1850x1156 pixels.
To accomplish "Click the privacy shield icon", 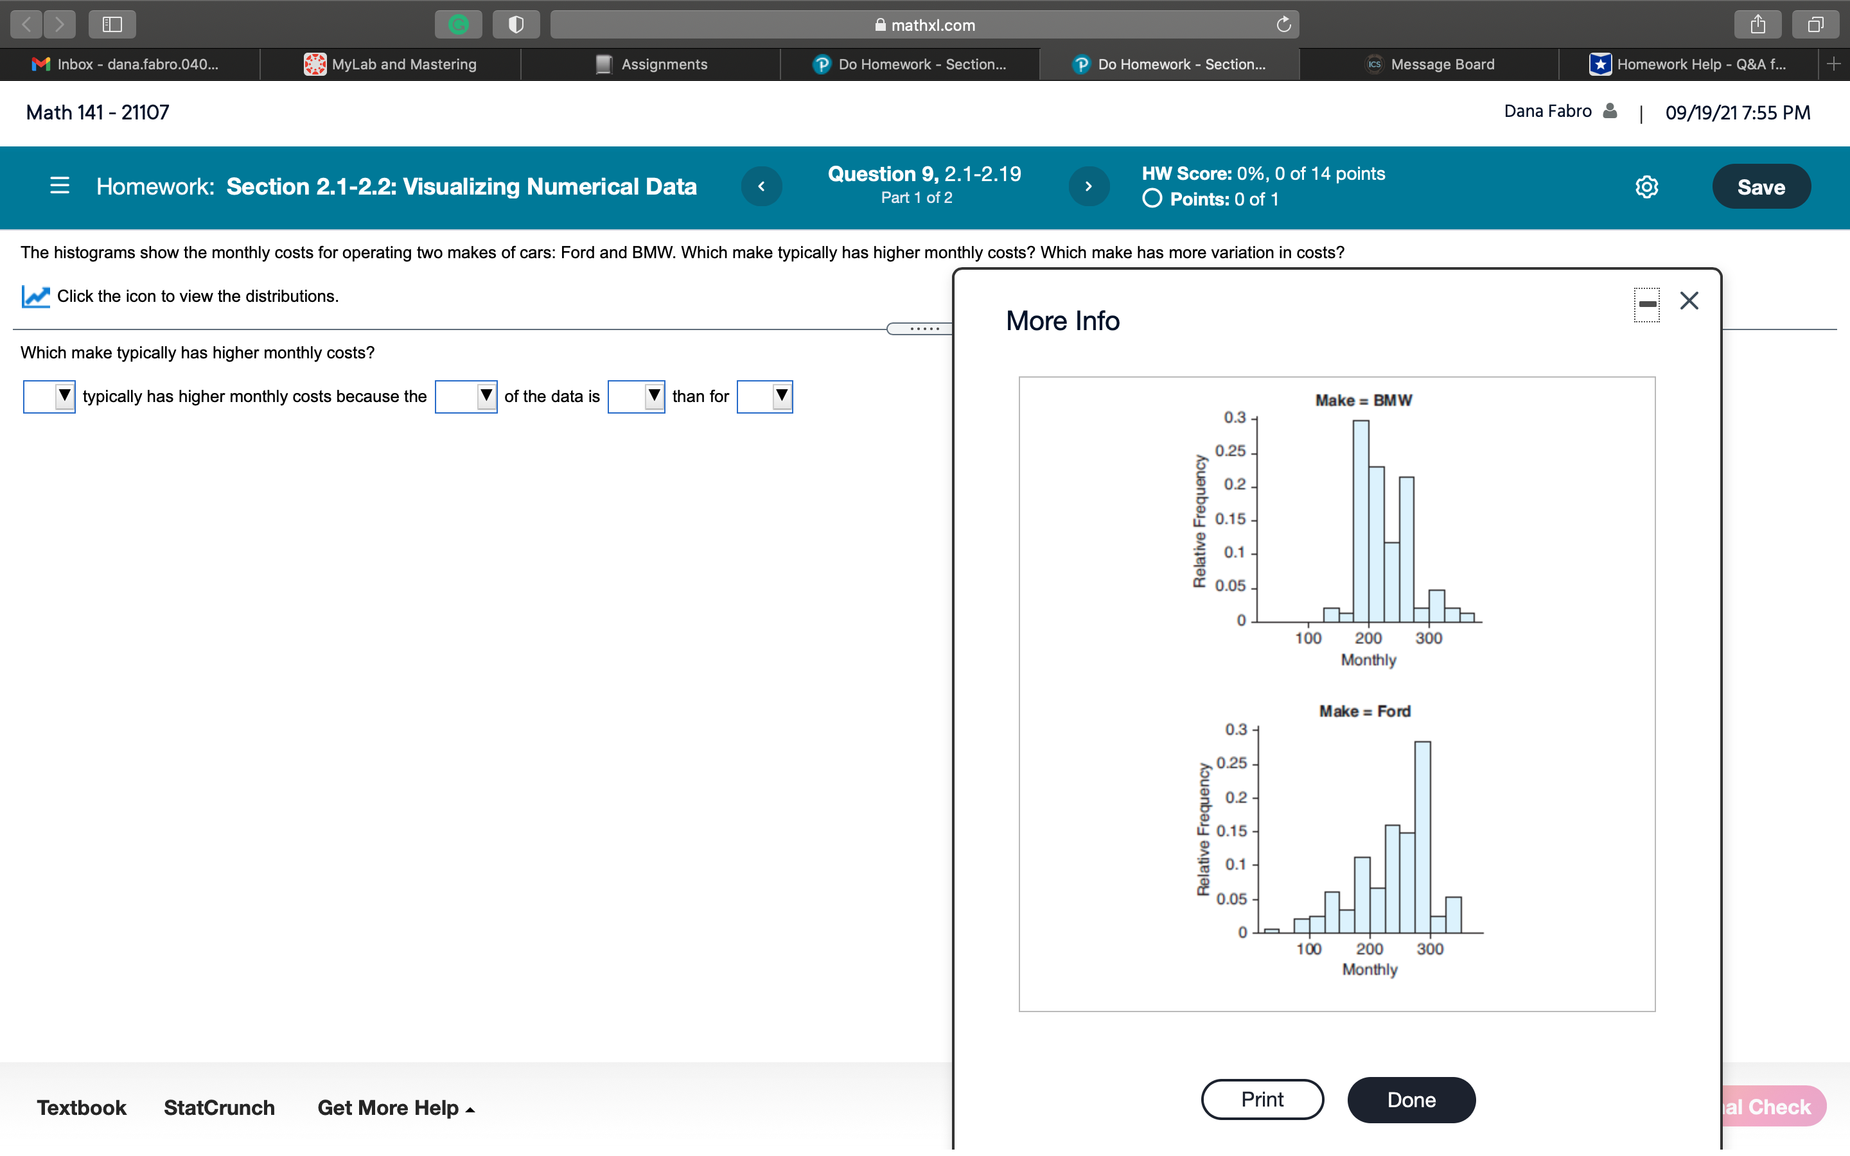I will click(516, 24).
